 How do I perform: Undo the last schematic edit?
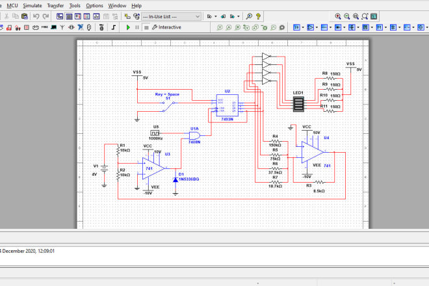pos(36,16)
